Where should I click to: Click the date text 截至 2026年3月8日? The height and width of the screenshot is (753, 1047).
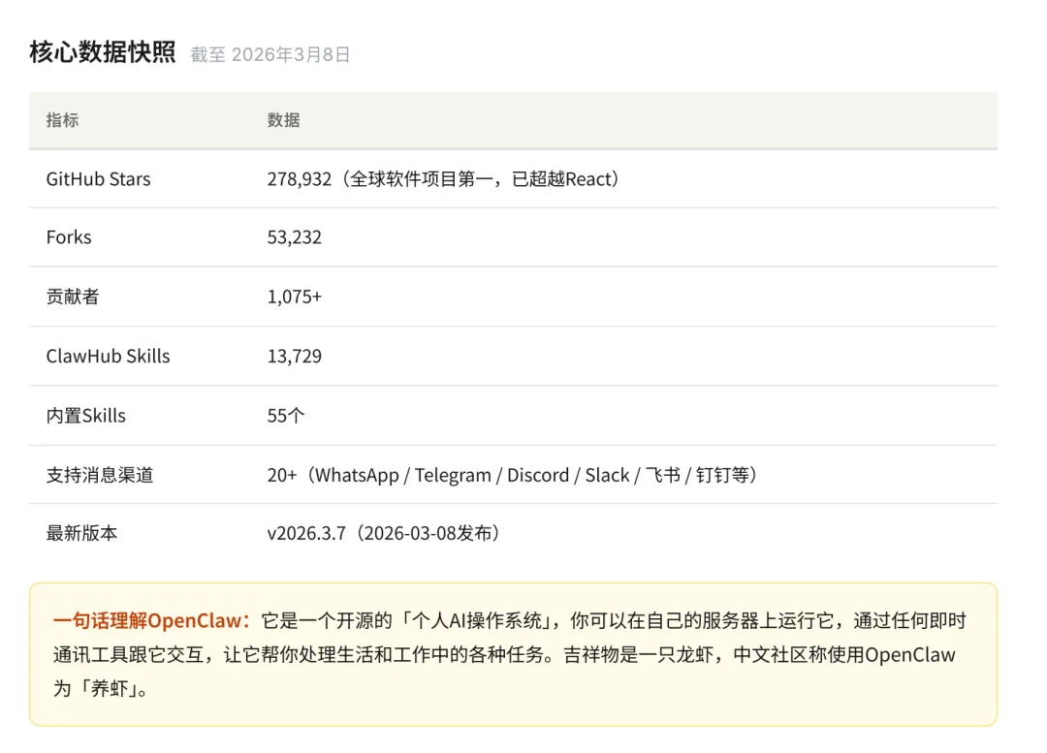pyautogui.click(x=270, y=54)
